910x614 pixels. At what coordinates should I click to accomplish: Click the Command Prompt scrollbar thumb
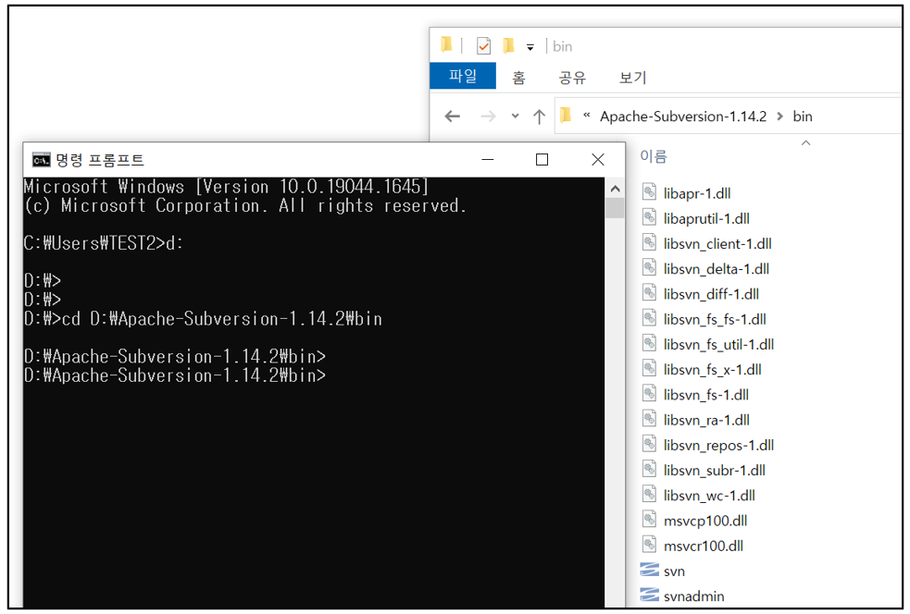616,207
